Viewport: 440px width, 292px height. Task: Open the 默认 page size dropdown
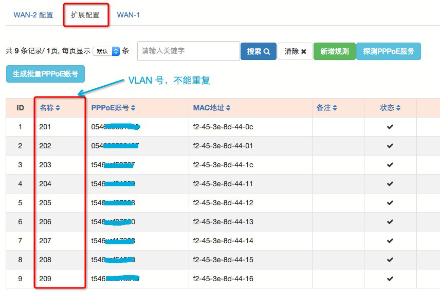(x=106, y=51)
